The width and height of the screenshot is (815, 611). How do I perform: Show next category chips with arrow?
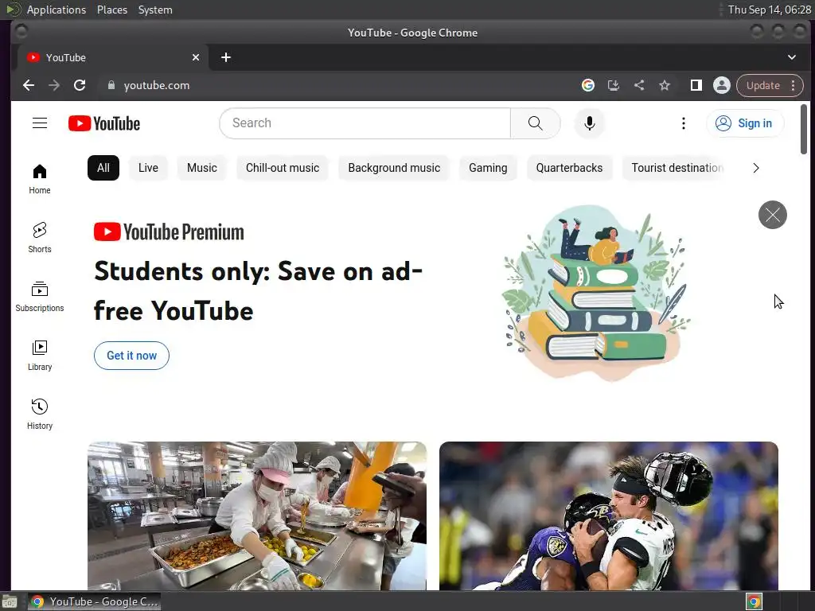click(x=756, y=168)
